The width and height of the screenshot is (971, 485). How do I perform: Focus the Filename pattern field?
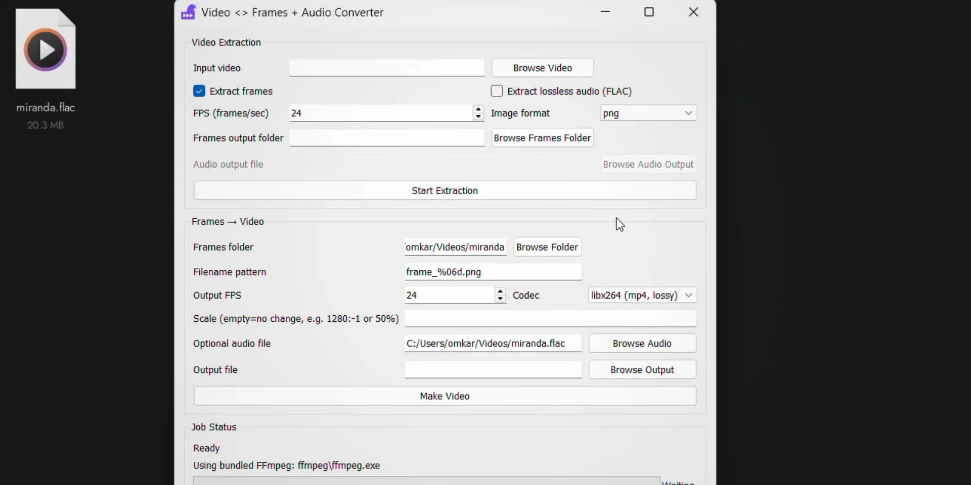tap(493, 272)
